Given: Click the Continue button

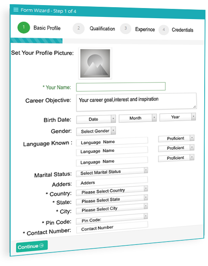Looking at the screenshot, I should [32, 246].
